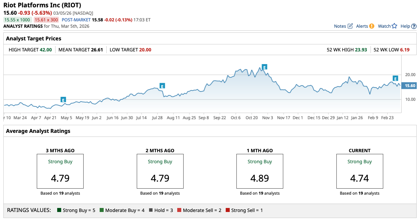Click the earnings marker near Feb 23
This screenshot has height=221, width=420.
click(395, 78)
